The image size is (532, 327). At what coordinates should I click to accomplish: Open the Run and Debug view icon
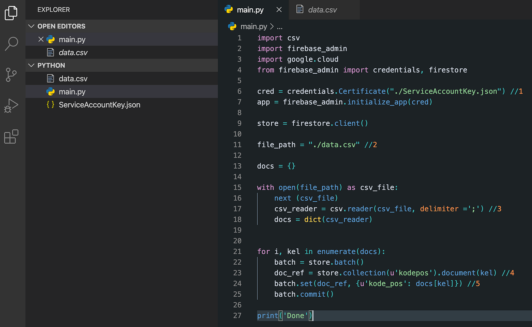pos(11,106)
